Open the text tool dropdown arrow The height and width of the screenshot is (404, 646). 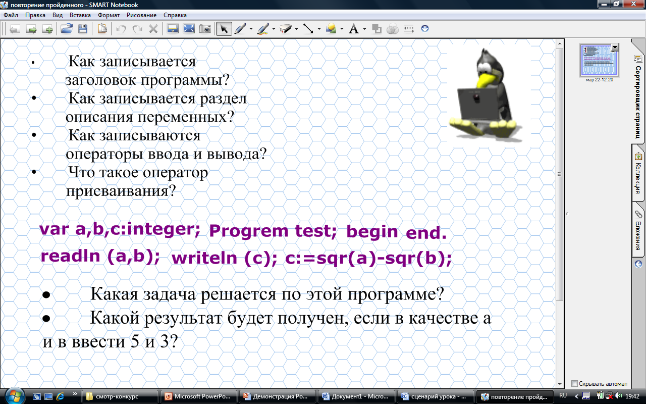tap(364, 29)
